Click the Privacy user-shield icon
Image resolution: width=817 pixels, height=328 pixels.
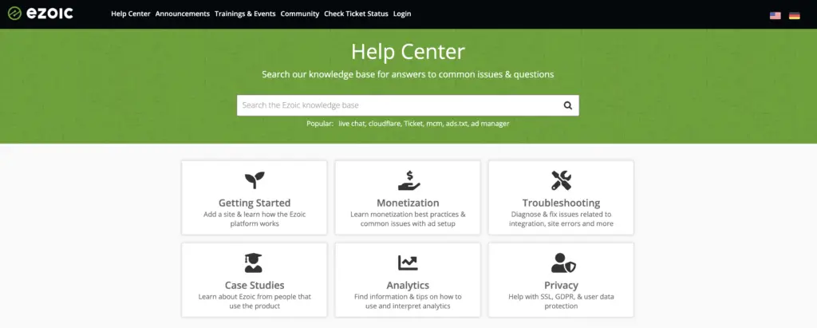(563, 263)
